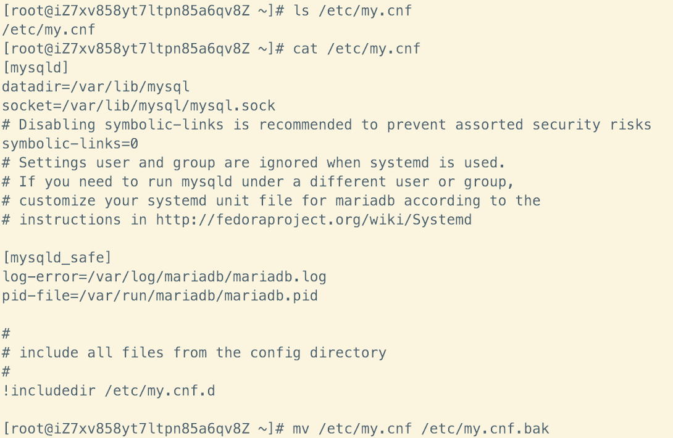
Task: Click the "include all files" comment line
Action: [194, 353]
